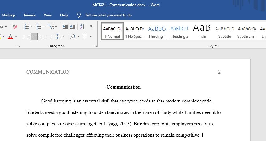266x141 pixels.
Task: Click Align Left icon
Action: coord(27,36)
